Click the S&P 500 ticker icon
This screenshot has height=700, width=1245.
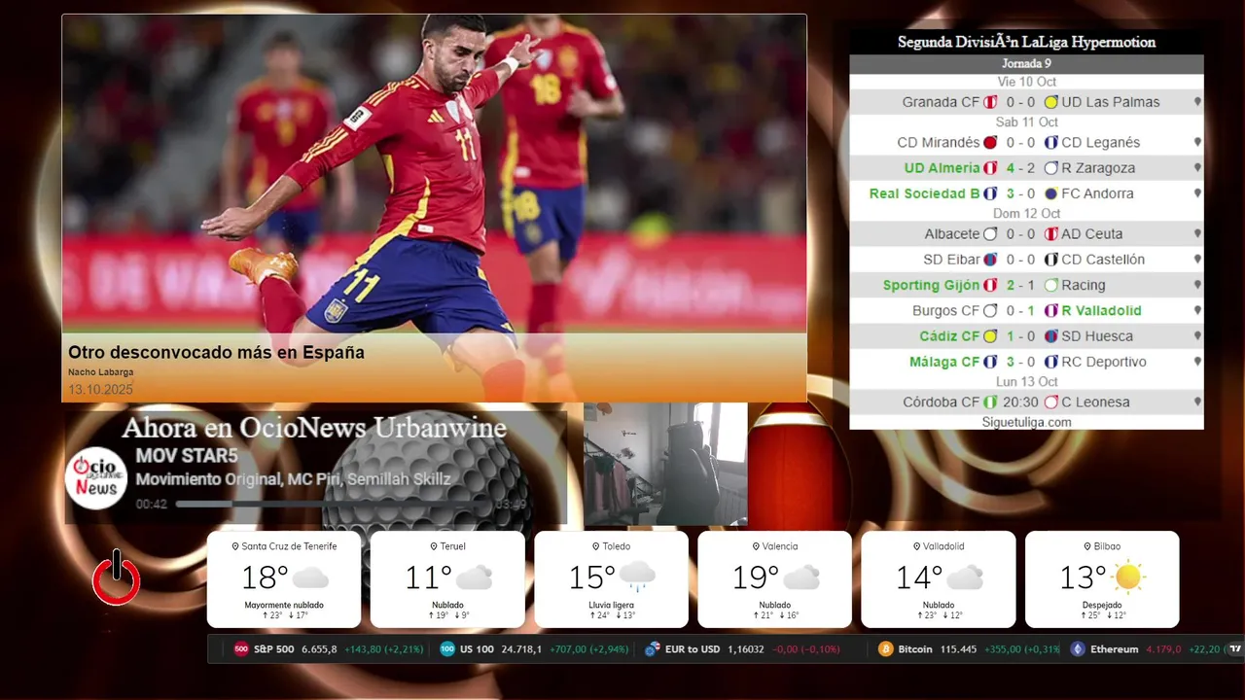pyautogui.click(x=241, y=649)
